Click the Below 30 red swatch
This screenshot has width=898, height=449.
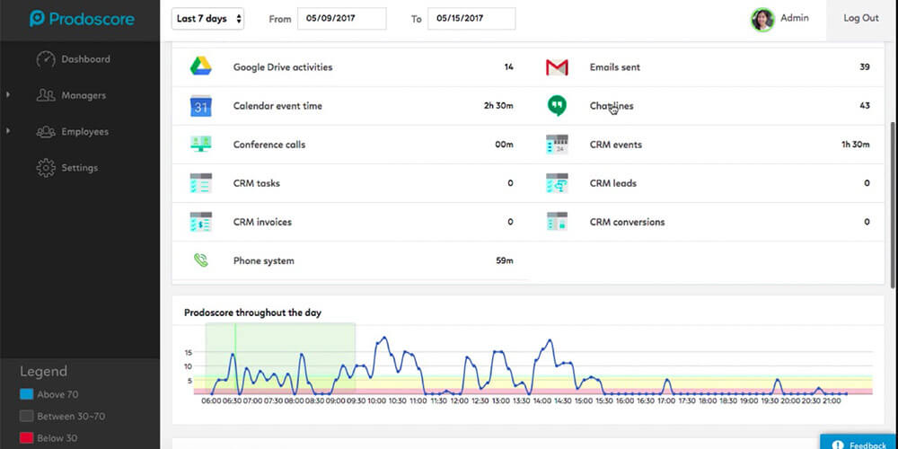26,438
